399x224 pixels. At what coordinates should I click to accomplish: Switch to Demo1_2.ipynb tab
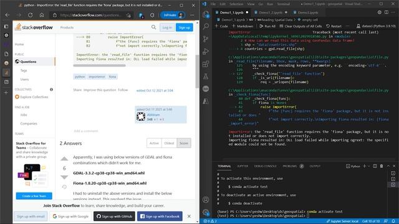[x=271, y=12]
